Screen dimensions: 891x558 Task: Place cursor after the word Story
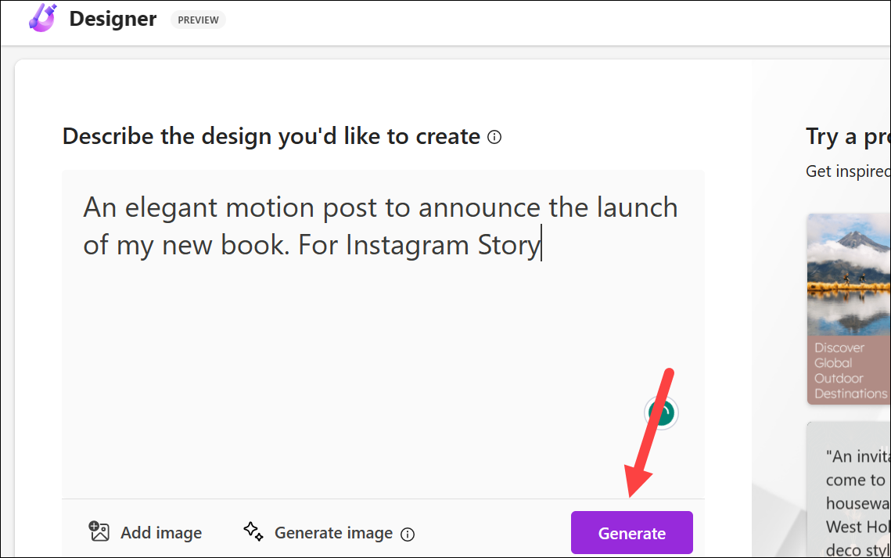point(541,245)
